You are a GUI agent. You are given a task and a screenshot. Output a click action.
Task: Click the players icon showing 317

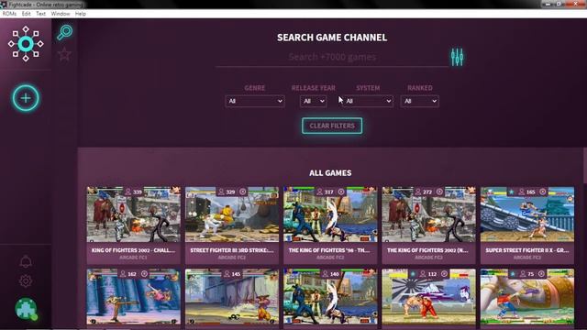319,192
